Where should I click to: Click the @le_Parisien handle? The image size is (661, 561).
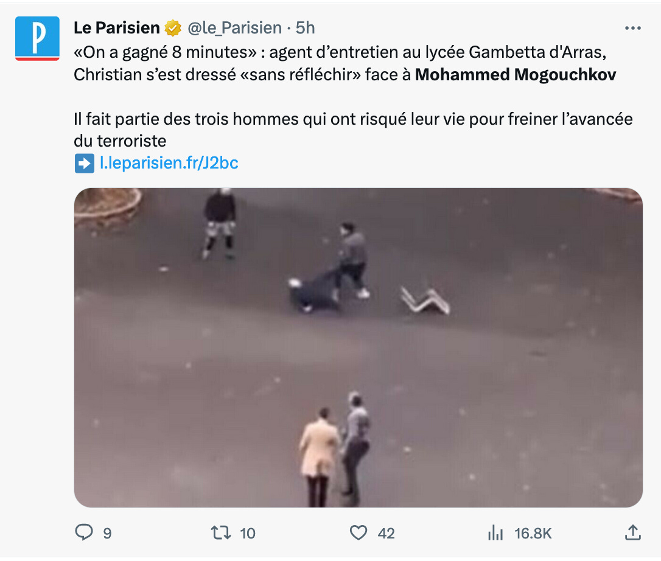(234, 28)
